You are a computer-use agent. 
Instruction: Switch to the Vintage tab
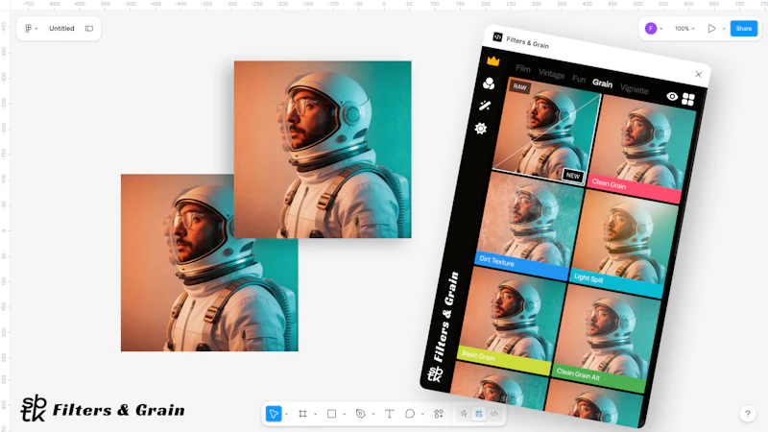(551, 74)
